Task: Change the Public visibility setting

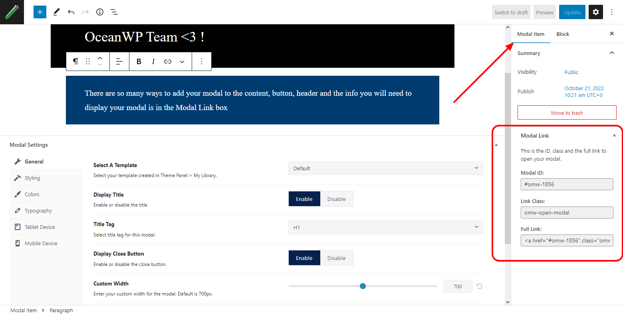Action: click(571, 72)
